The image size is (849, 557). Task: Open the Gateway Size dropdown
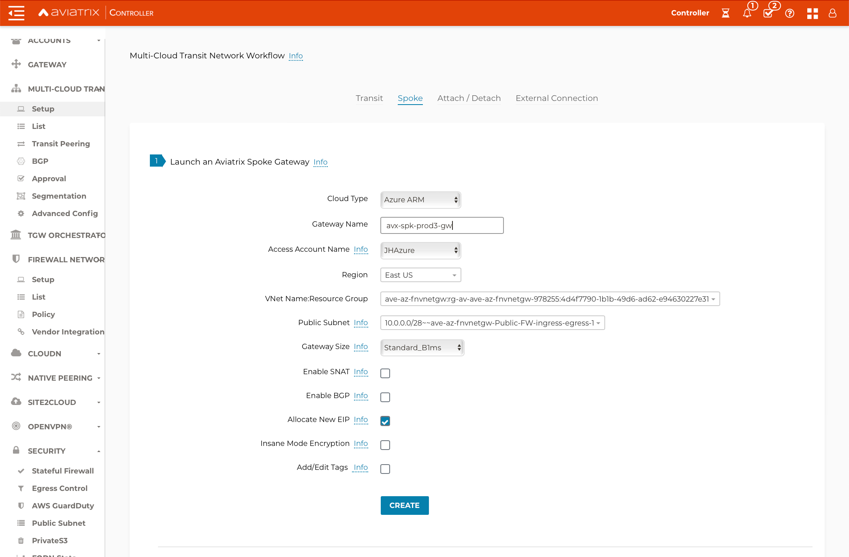click(x=422, y=347)
